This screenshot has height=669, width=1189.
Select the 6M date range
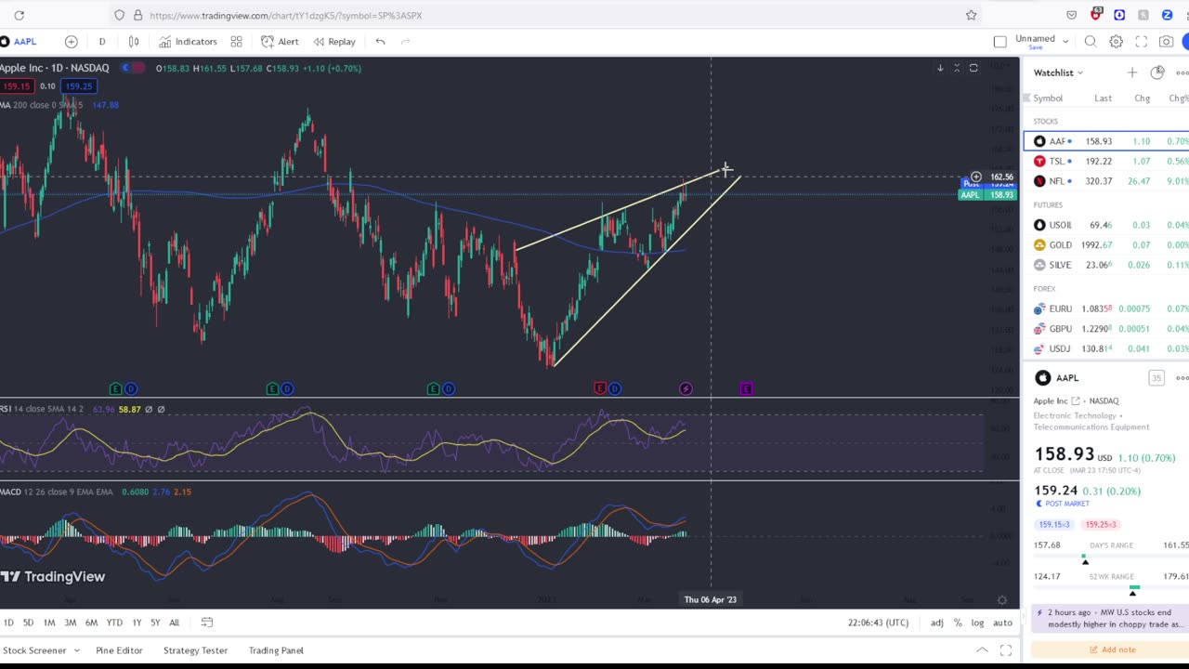tap(91, 623)
